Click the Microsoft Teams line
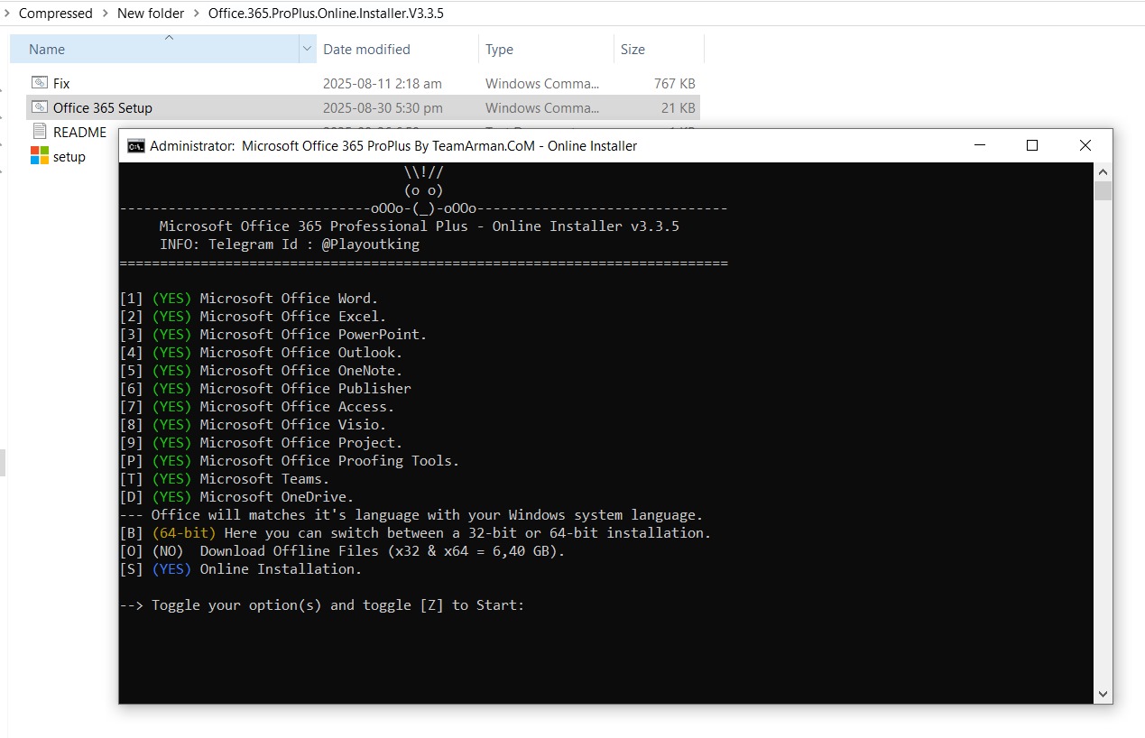The width and height of the screenshot is (1145, 738). (225, 479)
